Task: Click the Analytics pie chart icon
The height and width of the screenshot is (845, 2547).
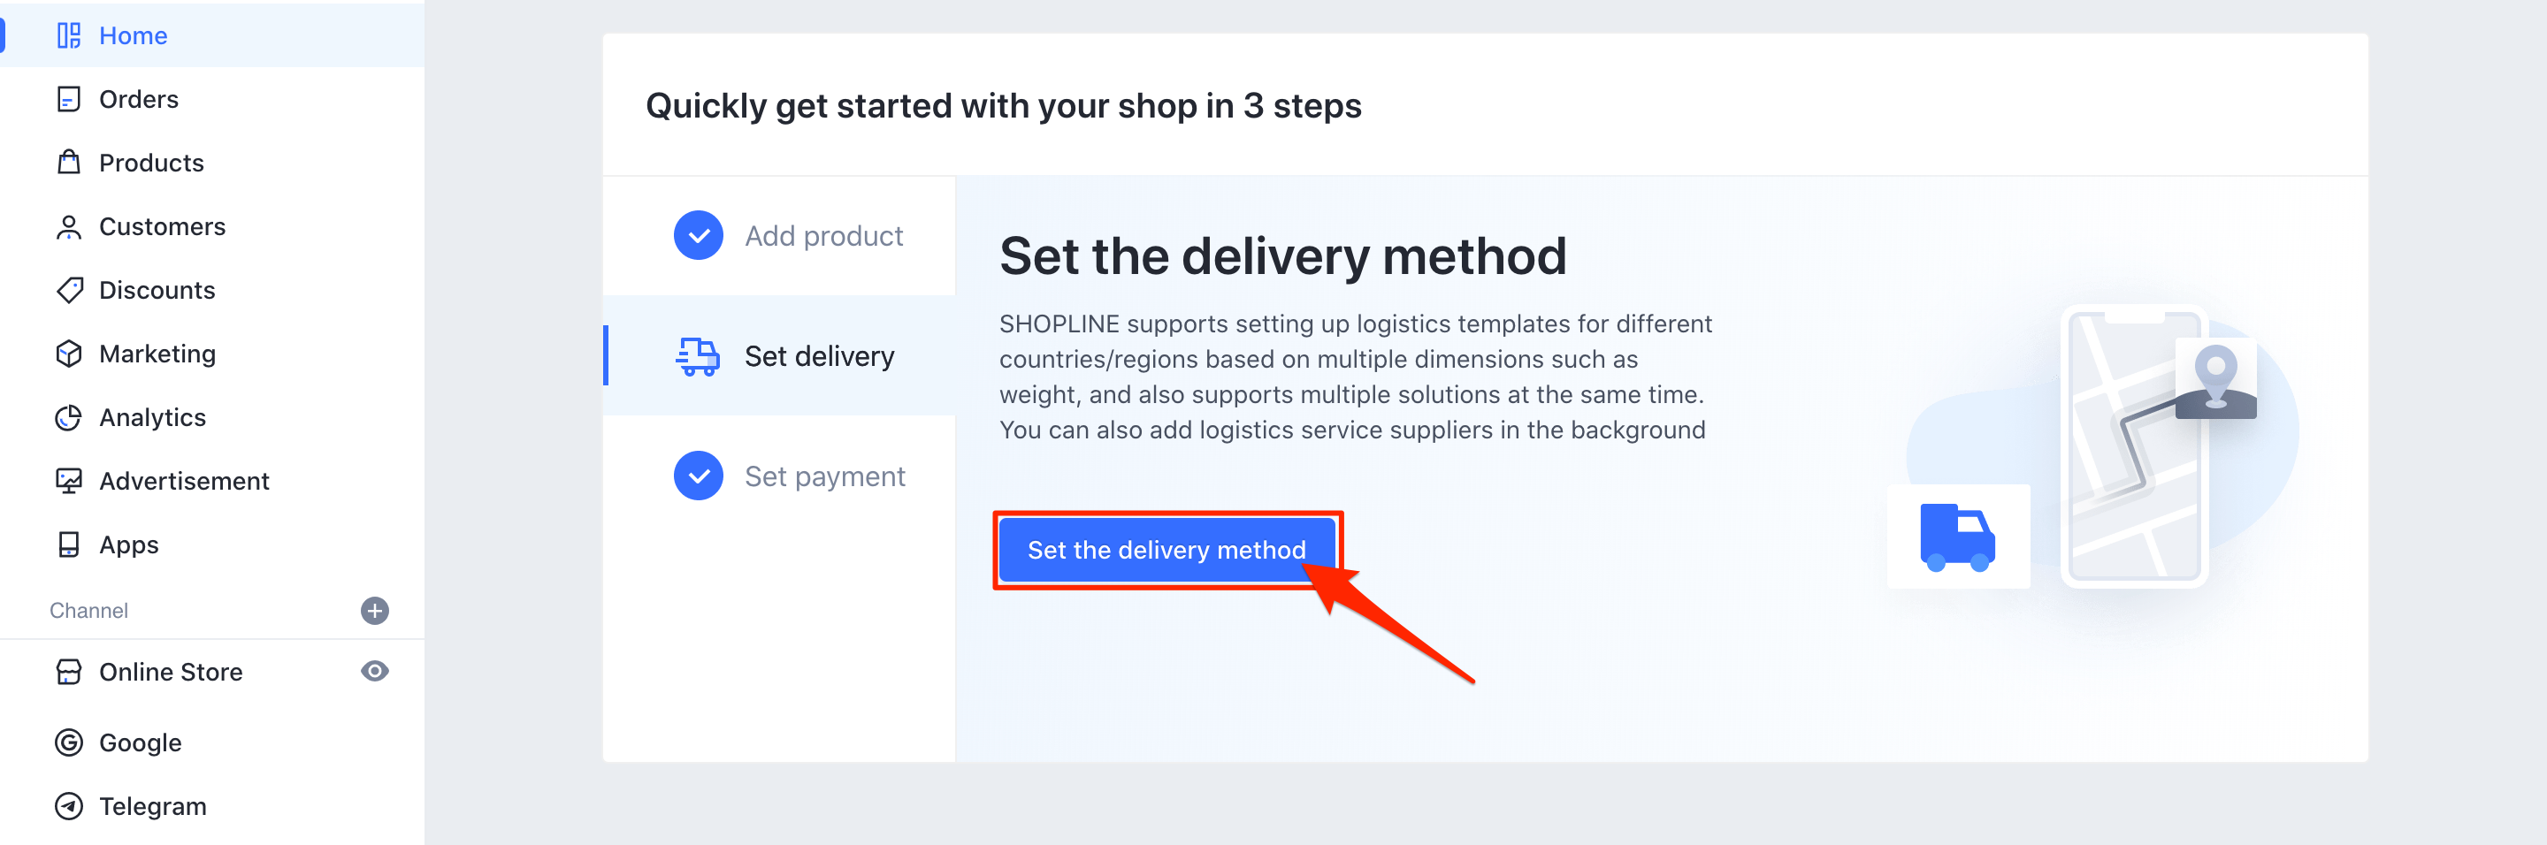Action: click(x=68, y=417)
